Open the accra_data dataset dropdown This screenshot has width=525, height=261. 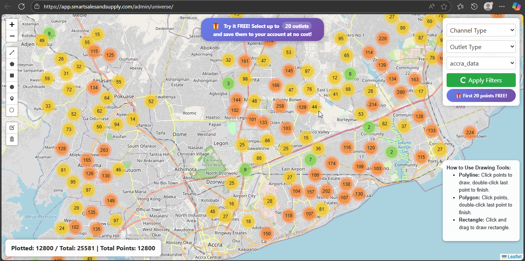pyautogui.click(x=481, y=64)
